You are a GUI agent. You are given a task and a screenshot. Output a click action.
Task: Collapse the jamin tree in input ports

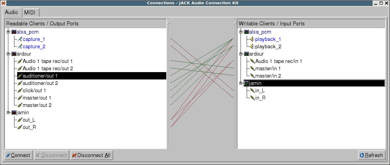241,83
